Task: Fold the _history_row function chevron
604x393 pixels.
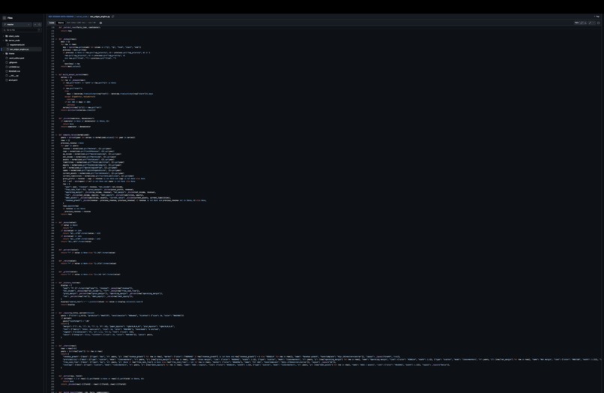Action: pyautogui.click(x=56, y=283)
